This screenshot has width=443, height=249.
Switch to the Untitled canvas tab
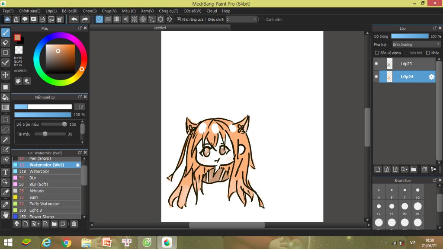click(160, 28)
